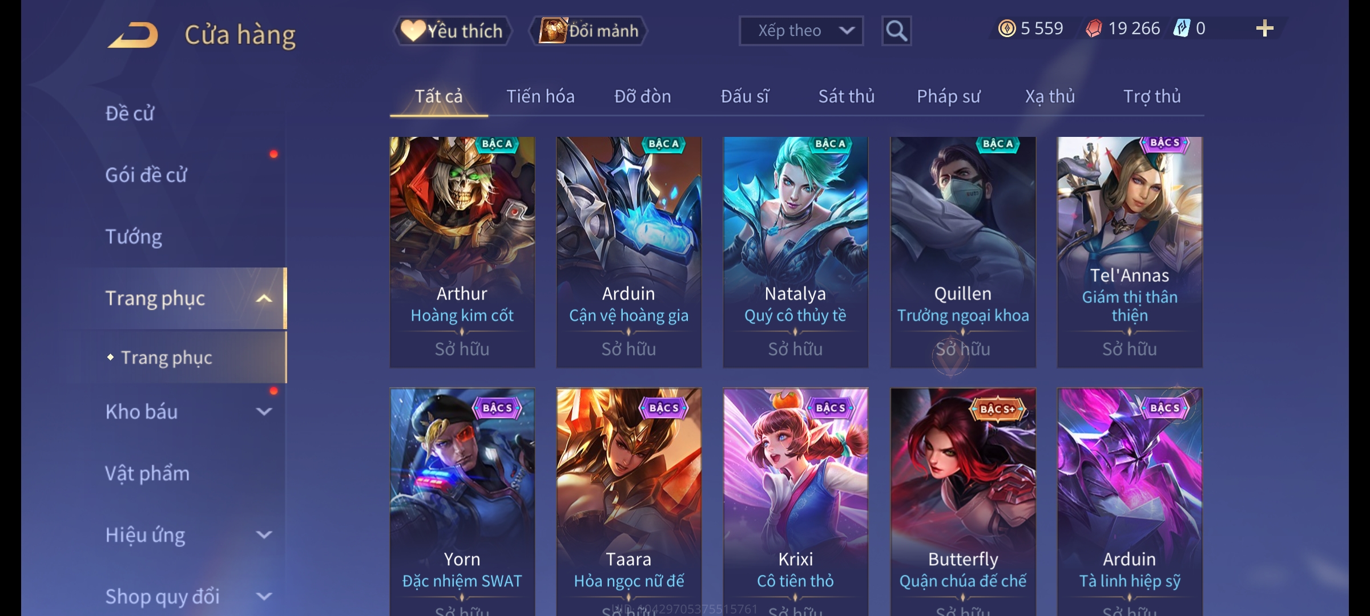Select the Sát thủ tab
The height and width of the screenshot is (616, 1370).
846,96
